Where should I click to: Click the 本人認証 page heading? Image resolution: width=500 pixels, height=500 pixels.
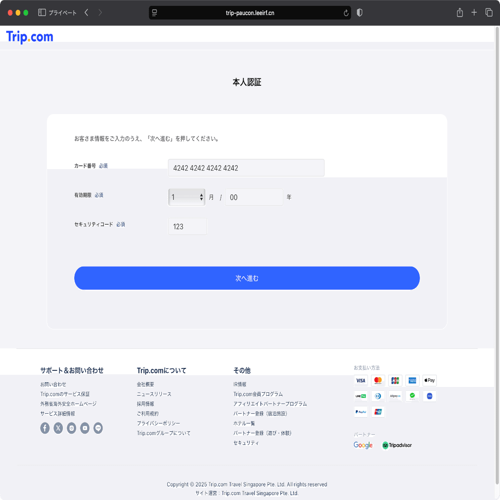[247, 82]
